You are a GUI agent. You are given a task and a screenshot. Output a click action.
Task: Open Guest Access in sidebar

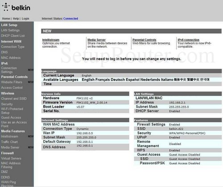click(x=11, y=117)
